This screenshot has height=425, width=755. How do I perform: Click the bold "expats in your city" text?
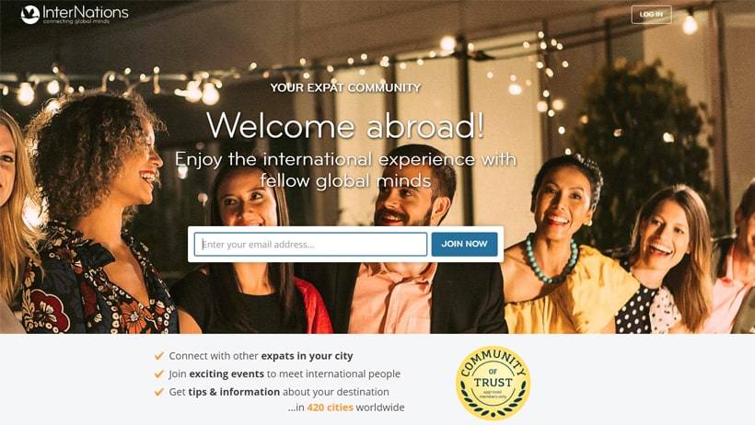click(307, 356)
